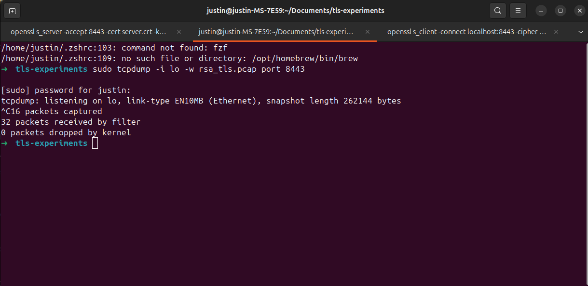Click the "0 packets dropped by kernel" line
The height and width of the screenshot is (286, 588).
tap(66, 132)
